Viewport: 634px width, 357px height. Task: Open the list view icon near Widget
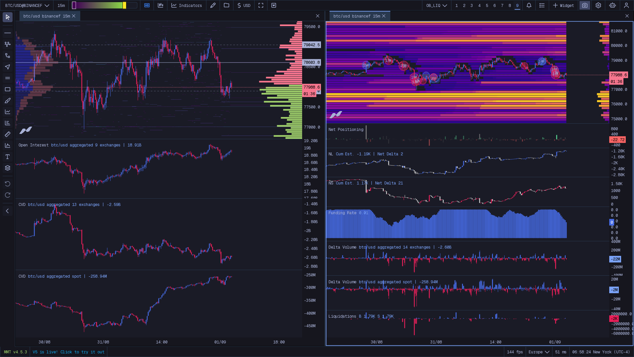click(x=542, y=5)
